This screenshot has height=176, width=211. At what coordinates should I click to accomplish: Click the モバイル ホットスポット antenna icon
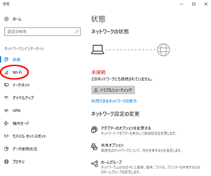coord(6,136)
